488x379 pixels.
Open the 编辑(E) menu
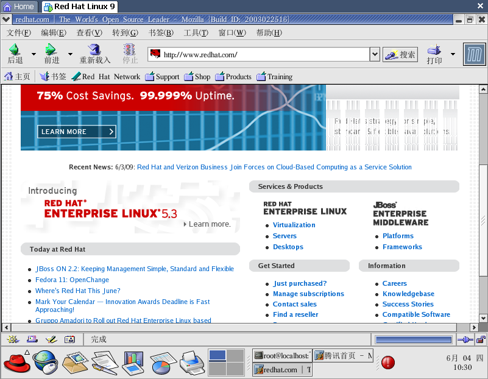click(x=54, y=33)
